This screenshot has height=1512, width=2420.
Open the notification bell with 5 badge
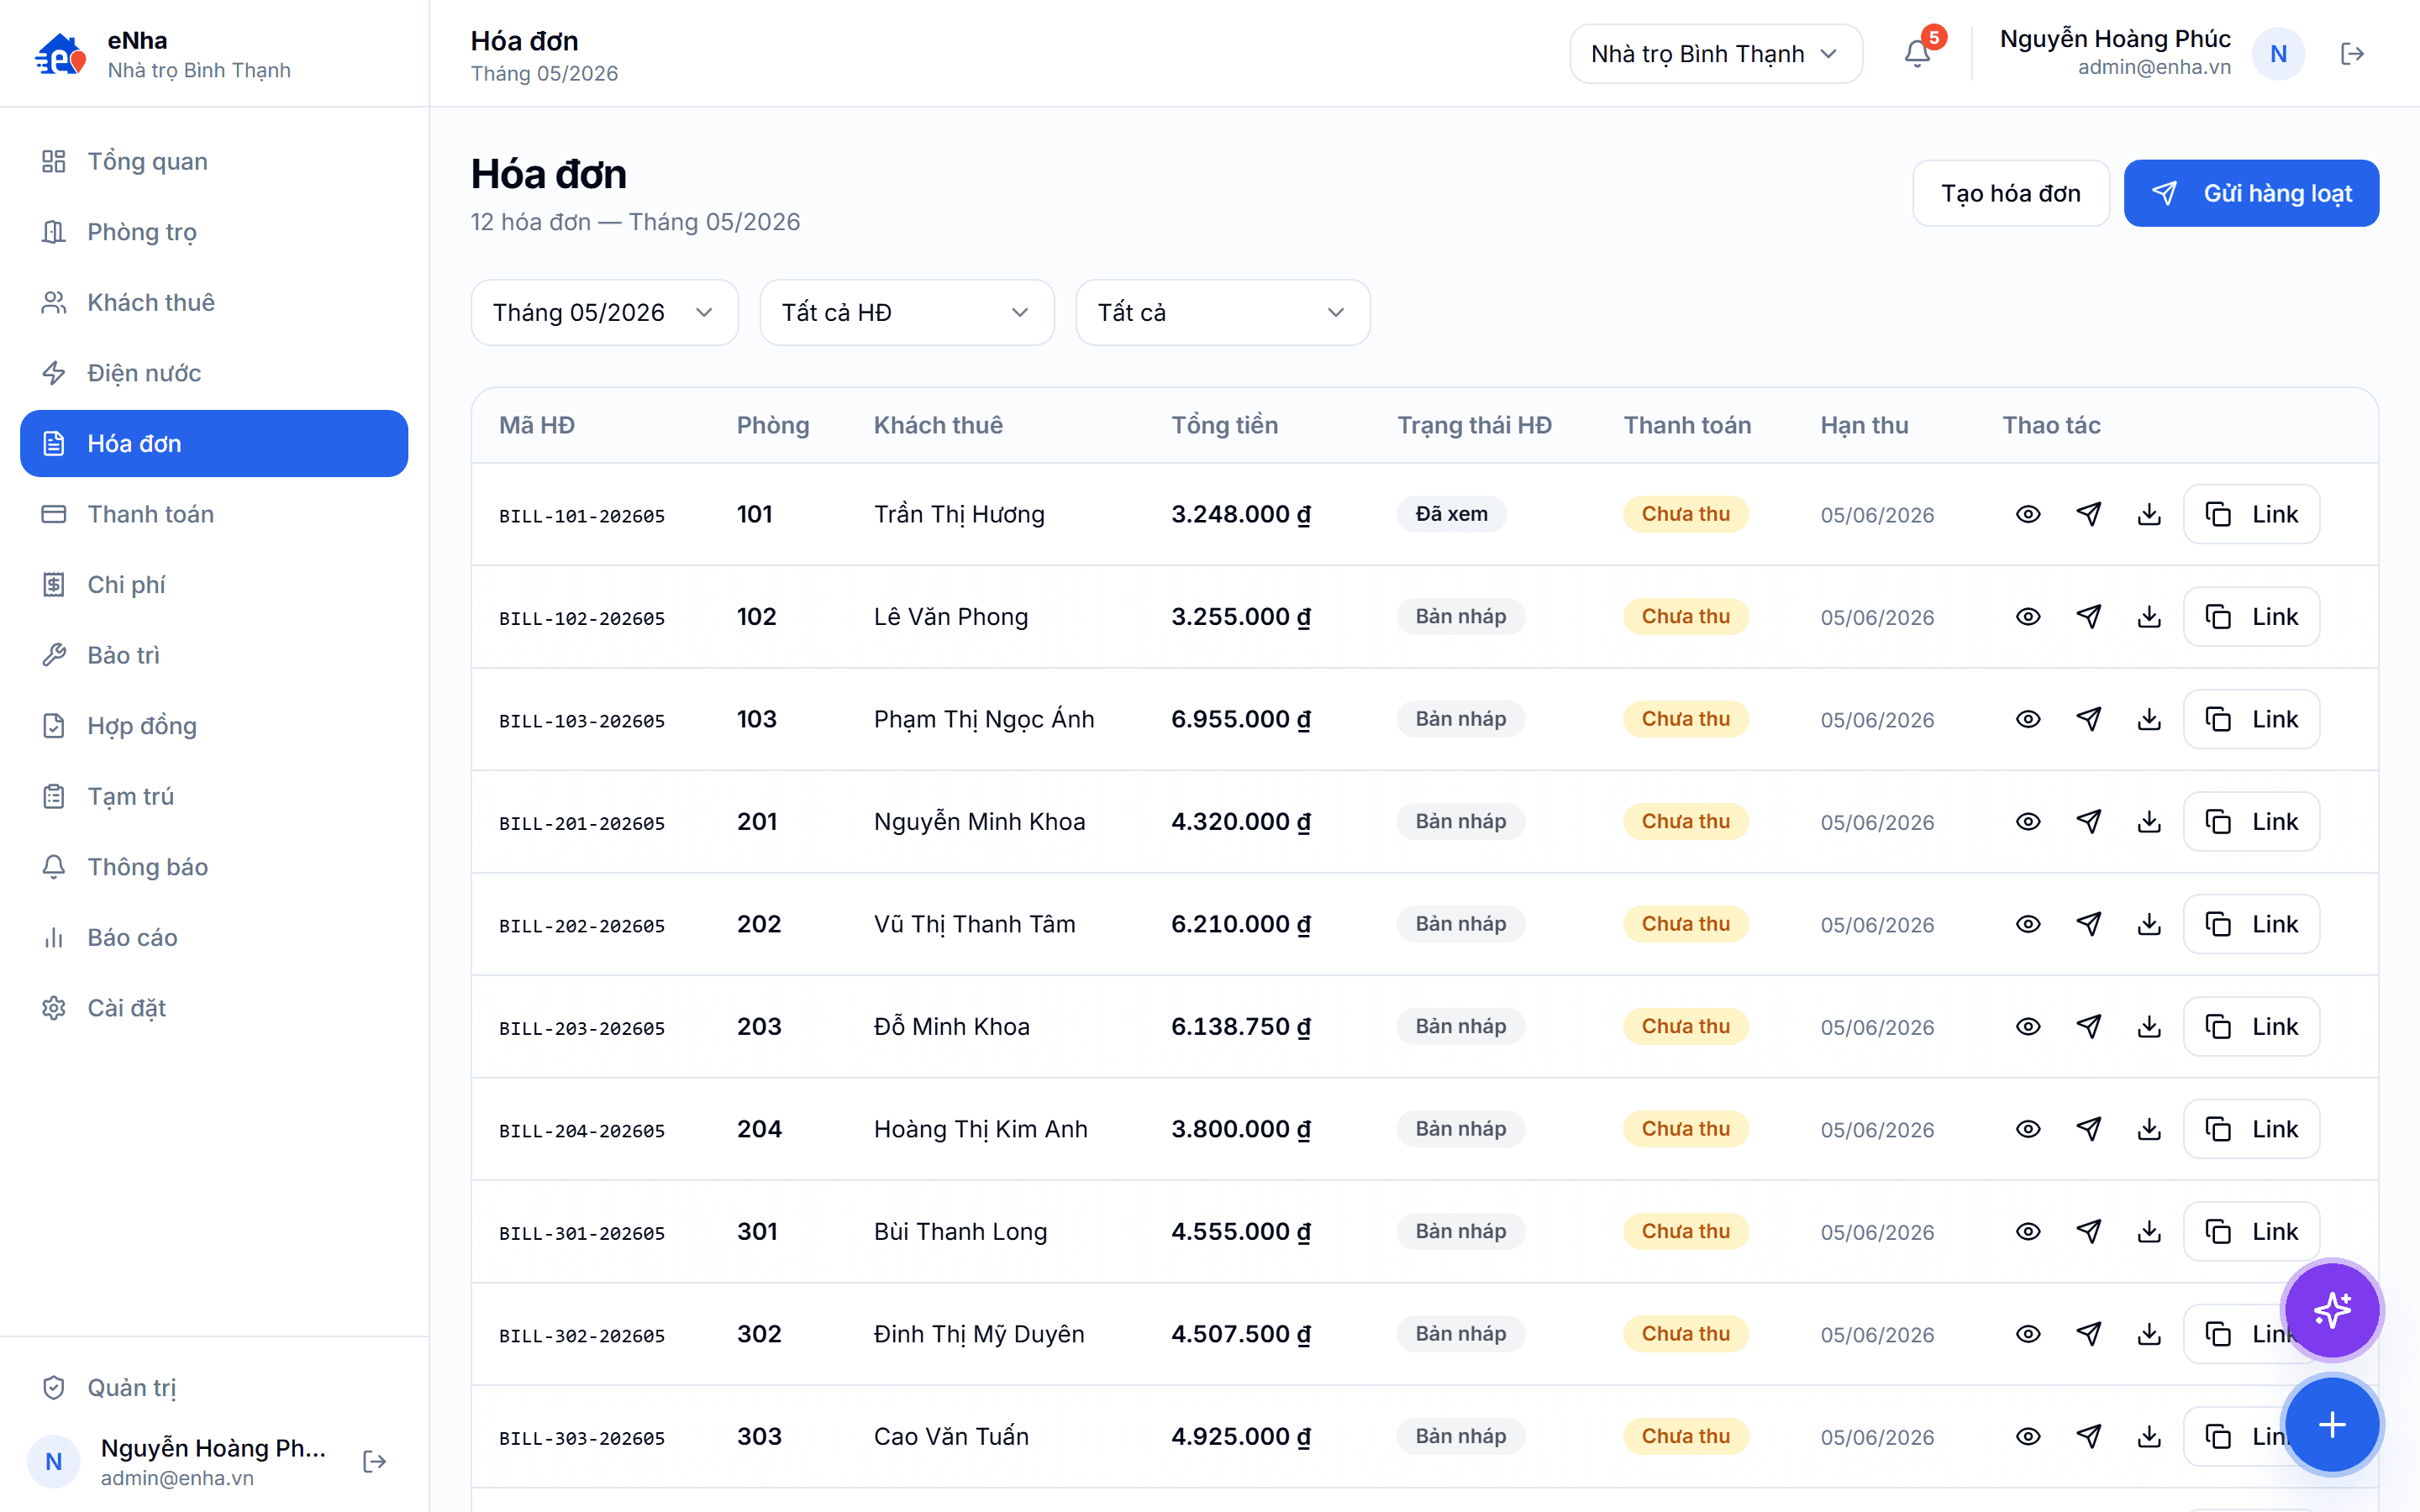(x=1917, y=53)
